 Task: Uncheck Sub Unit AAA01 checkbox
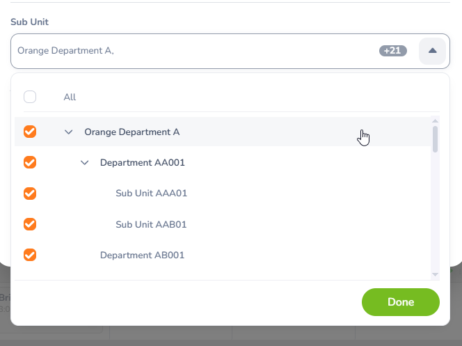click(30, 193)
